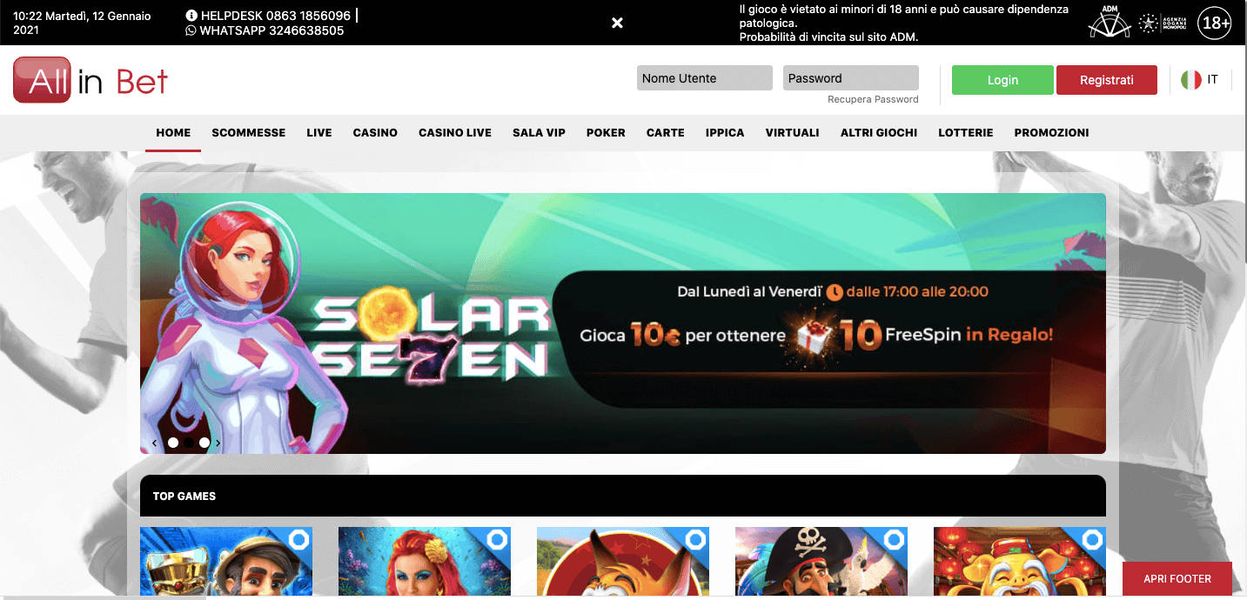Open ALTRI GIOCHI menu
The width and height of the screenshot is (1247, 600).
(879, 133)
